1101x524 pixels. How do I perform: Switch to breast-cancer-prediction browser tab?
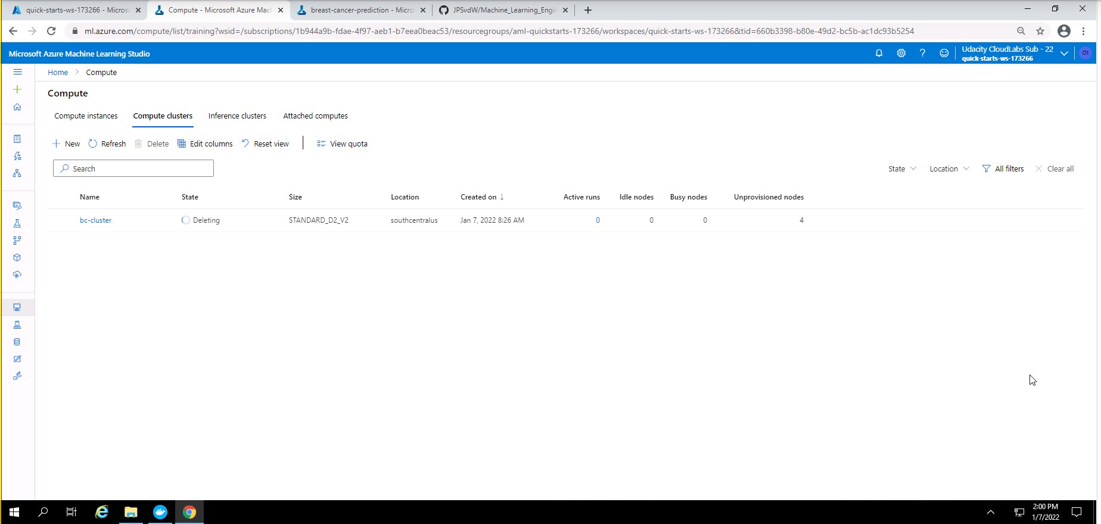coord(361,10)
